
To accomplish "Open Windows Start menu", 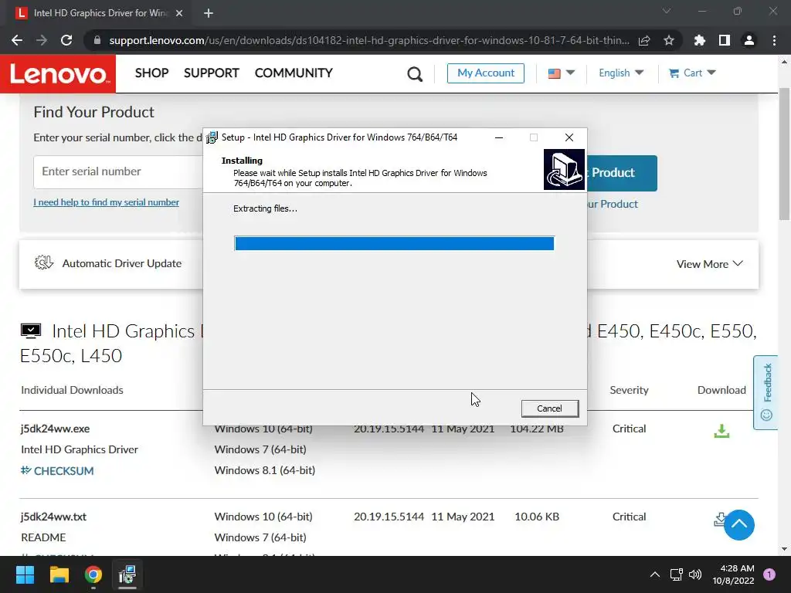I will point(25,574).
